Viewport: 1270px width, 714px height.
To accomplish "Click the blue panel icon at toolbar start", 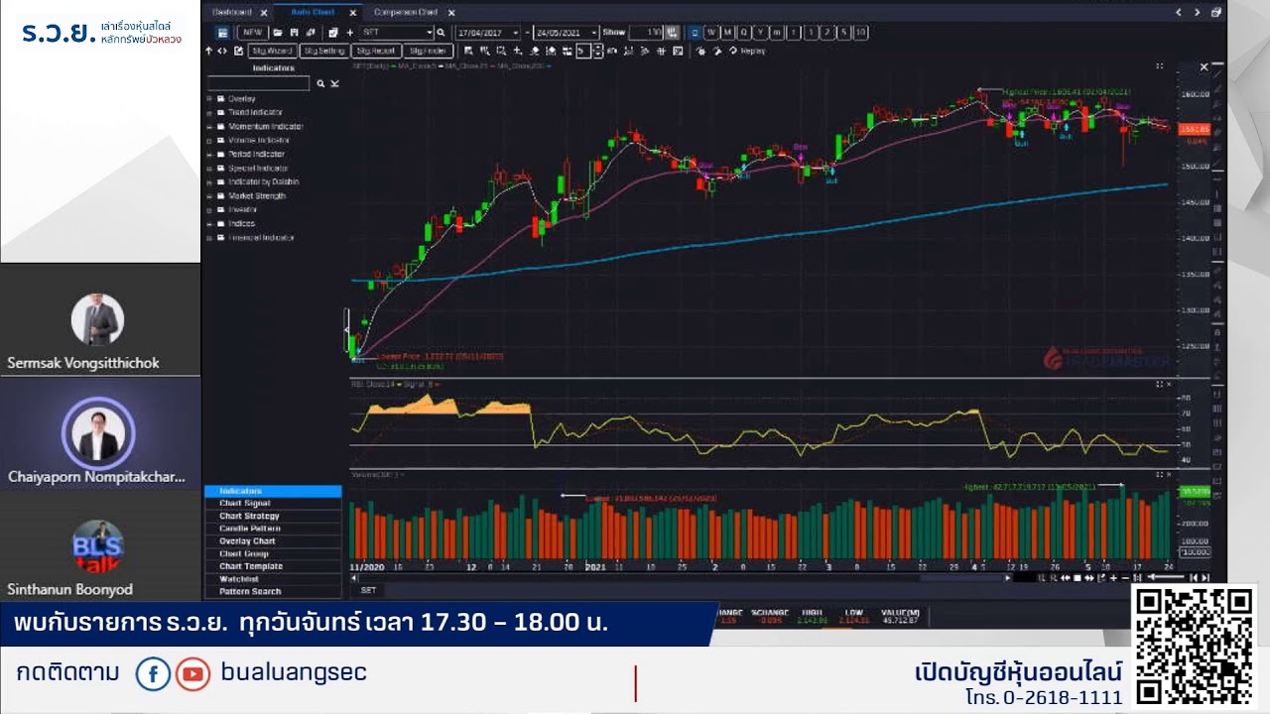I will (222, 32).
